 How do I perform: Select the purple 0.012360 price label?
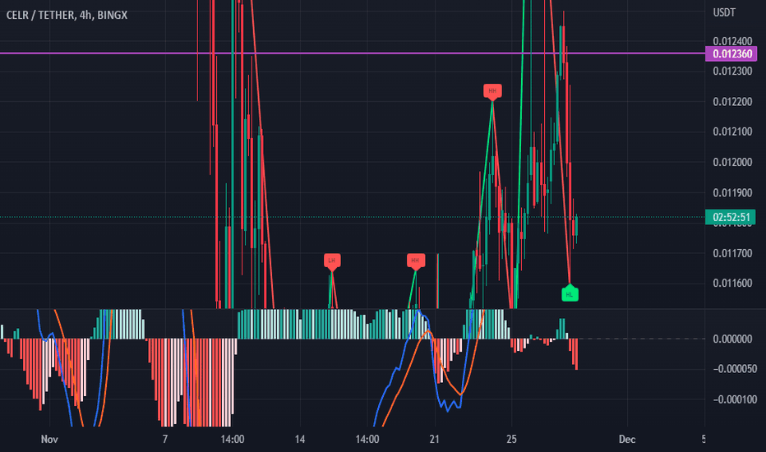(x=731, y=53)
